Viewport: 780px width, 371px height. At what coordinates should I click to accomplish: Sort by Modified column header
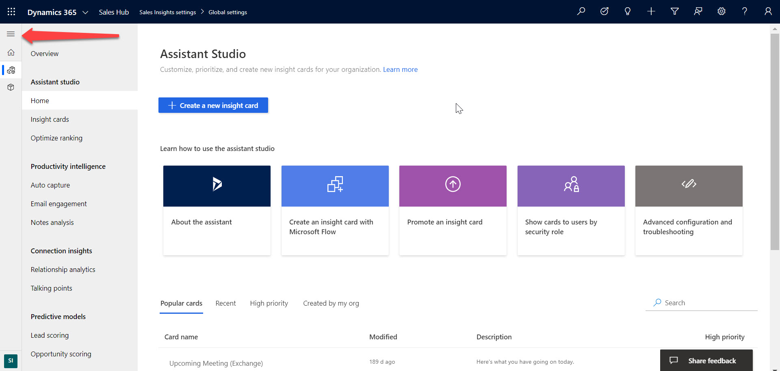tap(383, 337)
